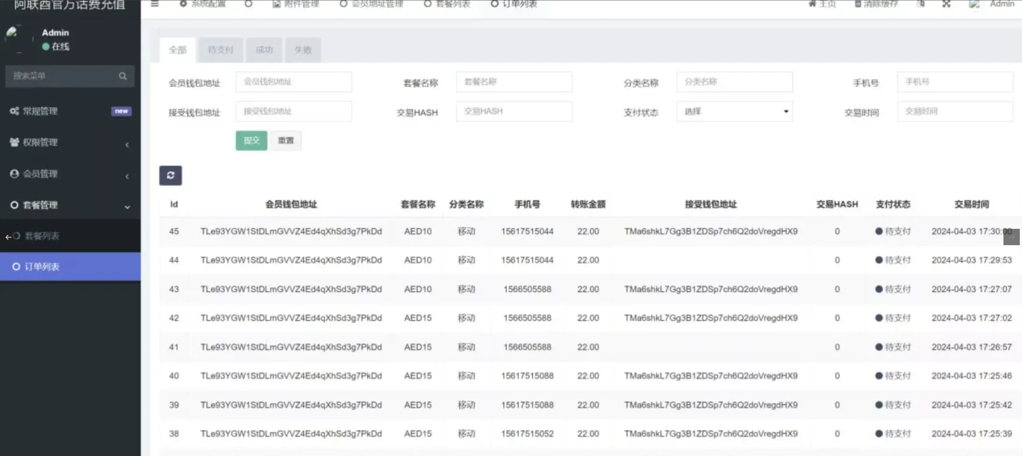Open 常规管理 in the sidebar
The image size is (1022, 456).
40,111
